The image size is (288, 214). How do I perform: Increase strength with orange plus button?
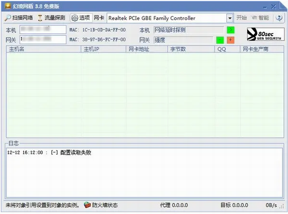[x=230, y=40]
